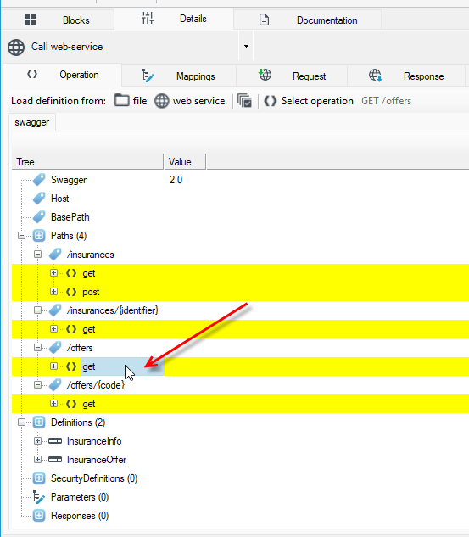The image size is (469, 537).
Task: Select the InsuranceInfo definition
Action: click(94, 441)
